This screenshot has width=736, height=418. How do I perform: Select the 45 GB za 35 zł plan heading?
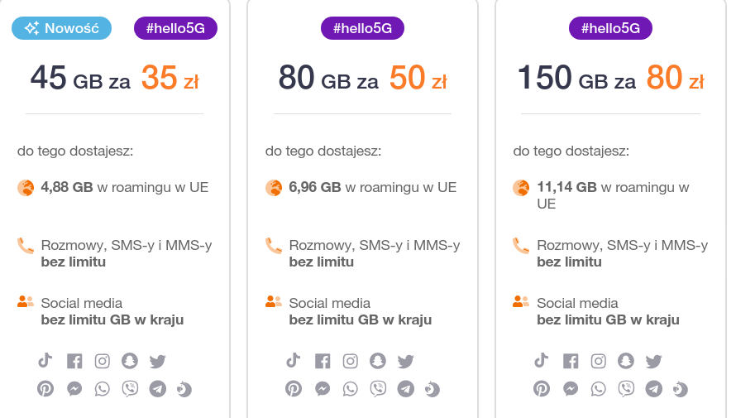click(x=114, y=79)
